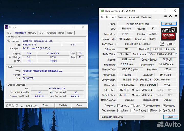
Task: Toggle the Ray Tracing checkbox
Action: (132, 110)
